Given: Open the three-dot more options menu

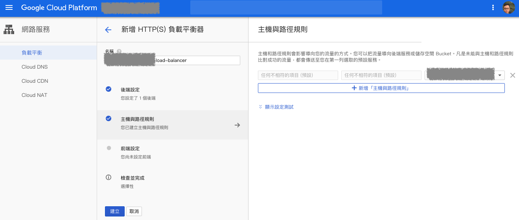Looking at the screenshot, I should (x=493, y=8).
